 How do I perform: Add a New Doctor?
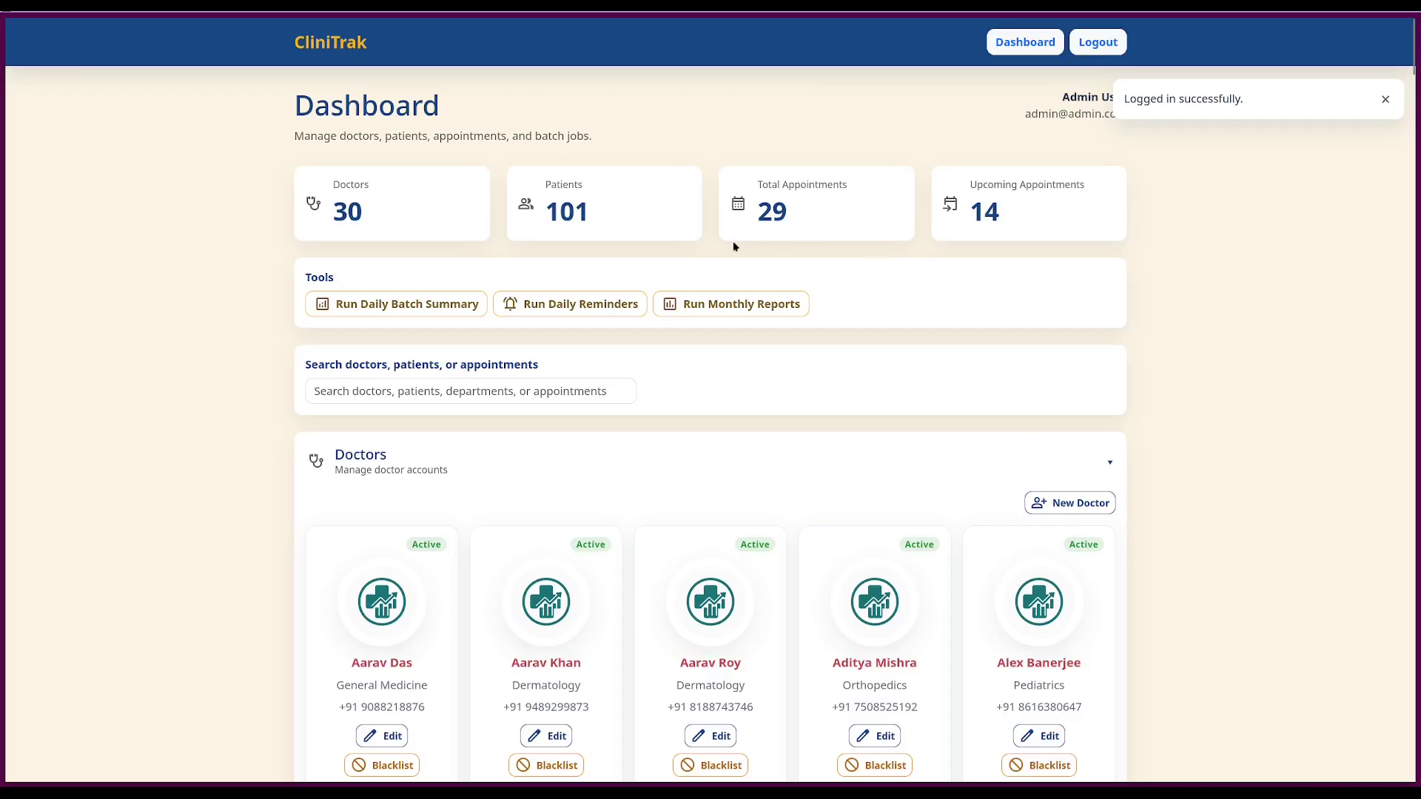(1069, 503)
